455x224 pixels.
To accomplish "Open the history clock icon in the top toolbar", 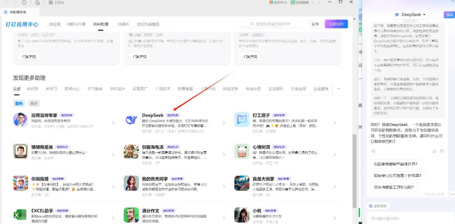I will click(37, 2).
